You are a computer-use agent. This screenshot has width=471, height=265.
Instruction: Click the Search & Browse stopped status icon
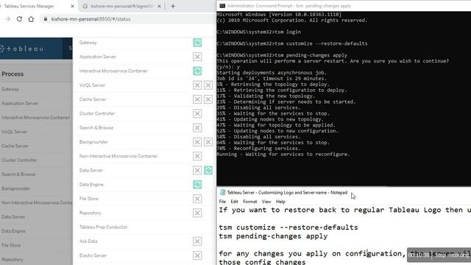(x=197, y=127)
